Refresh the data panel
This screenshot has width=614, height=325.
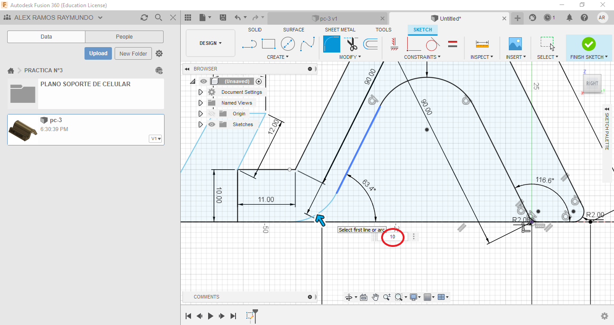point(144,18)
